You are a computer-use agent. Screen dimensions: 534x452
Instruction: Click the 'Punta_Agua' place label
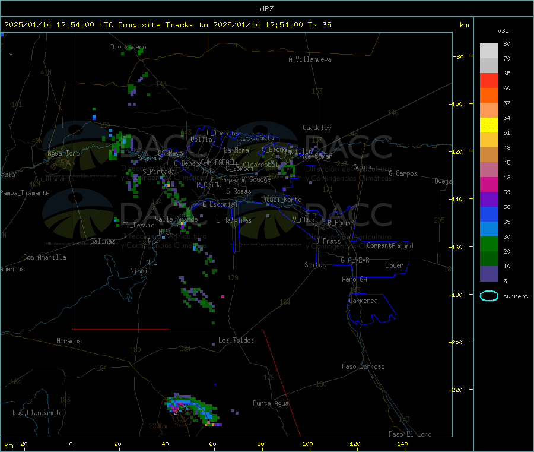tap(271, 403)
